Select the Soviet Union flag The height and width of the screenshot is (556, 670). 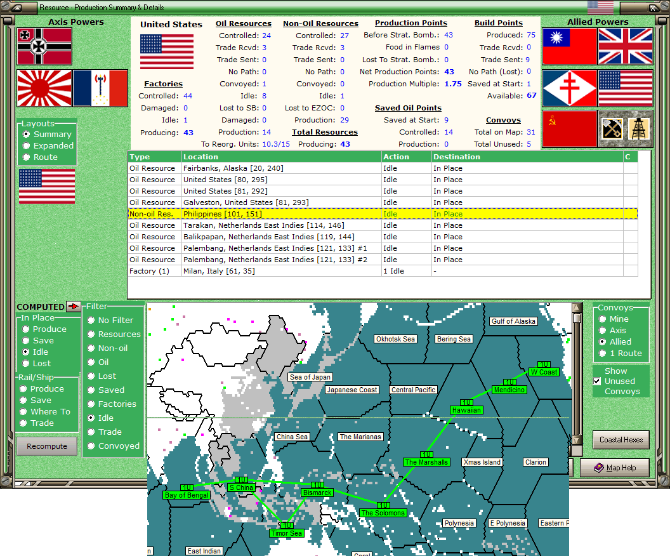569,129
